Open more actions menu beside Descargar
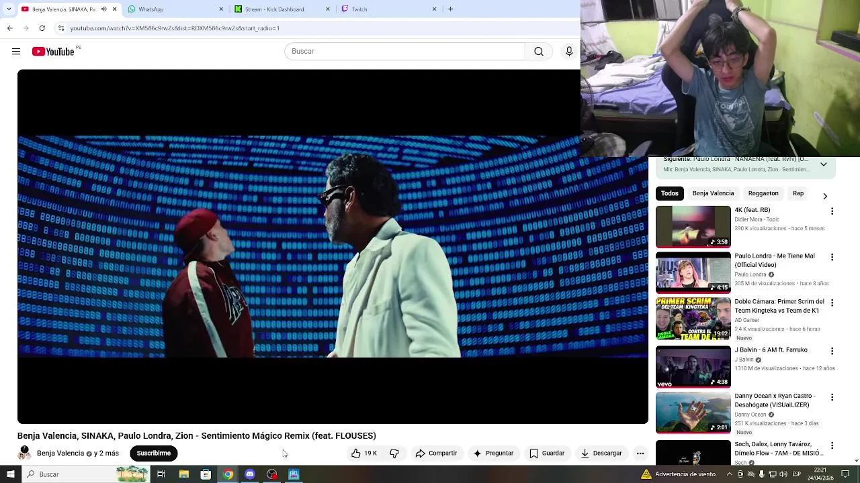860x483 pixels. tap(640, 453)
